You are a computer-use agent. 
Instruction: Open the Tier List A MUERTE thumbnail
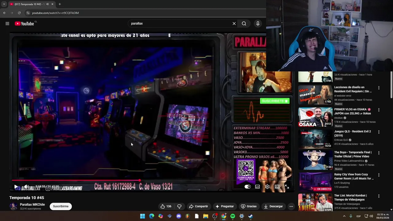tap(315, 203)
